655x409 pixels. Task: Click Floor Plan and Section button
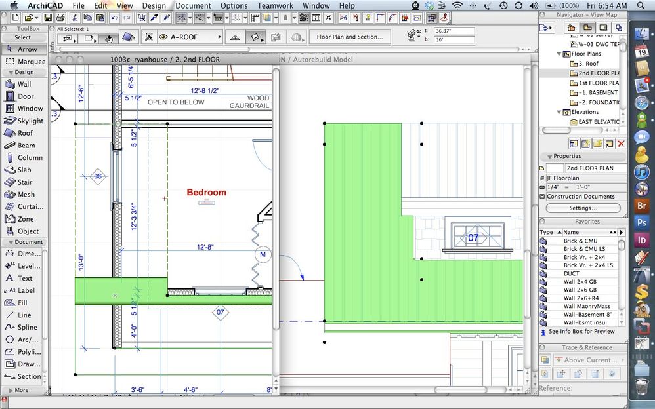tap(350, 37)
